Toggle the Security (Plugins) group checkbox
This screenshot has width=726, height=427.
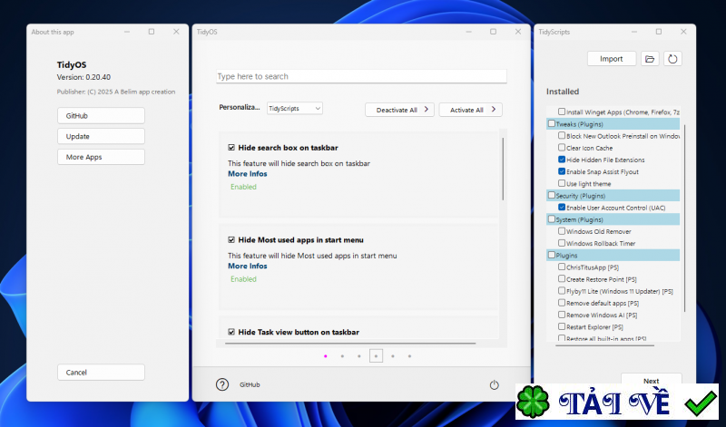(x=552, y=195)
